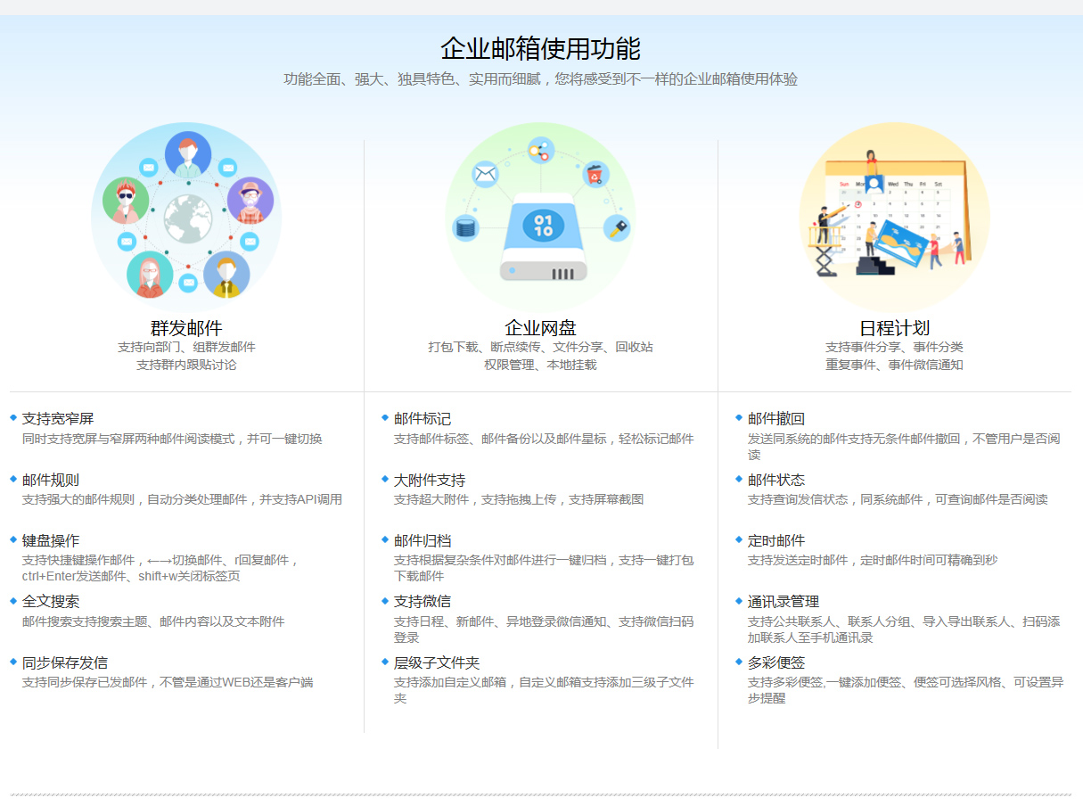Click the 大附件支持 feature title
This screenshot has height=806, width=1083.
(430, 480)
